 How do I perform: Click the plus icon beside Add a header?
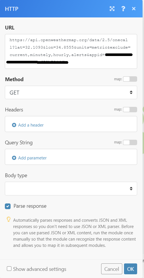coord(14,125)
